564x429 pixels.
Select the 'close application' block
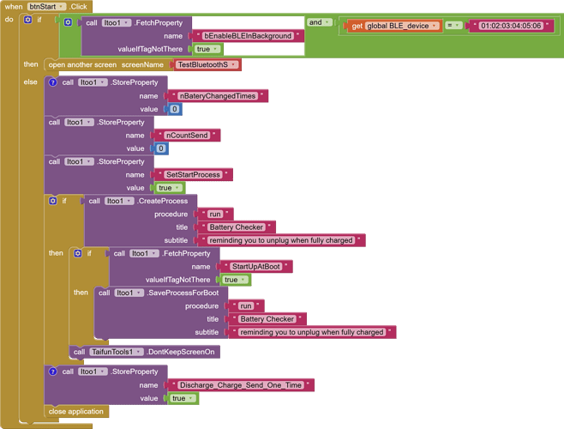(x=76, y=411)
